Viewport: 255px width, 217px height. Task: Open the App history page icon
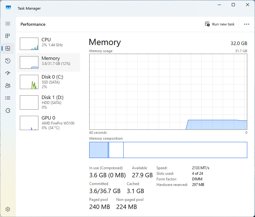point(8,61)
